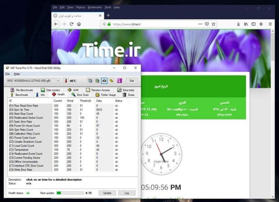This screenshot has width=279, height=202.
Task: Open the Firefox library icon
Action: [246, 24]
